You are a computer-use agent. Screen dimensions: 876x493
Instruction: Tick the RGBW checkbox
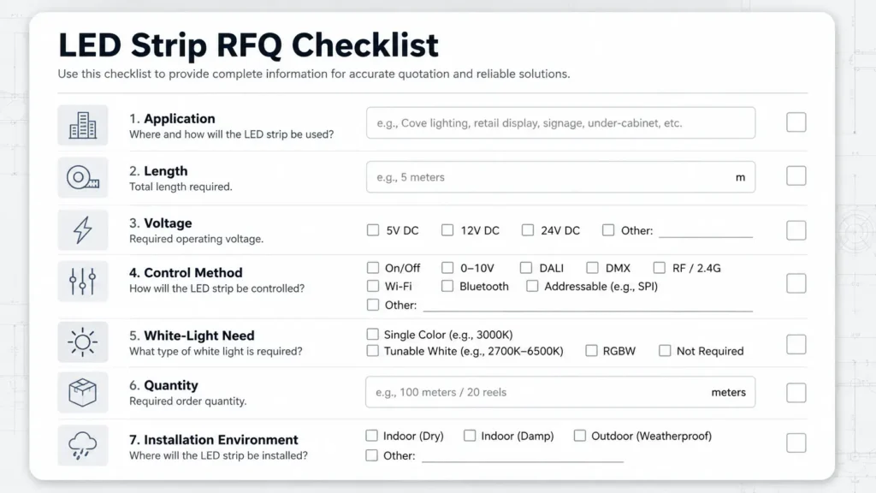tap(591, 351)
